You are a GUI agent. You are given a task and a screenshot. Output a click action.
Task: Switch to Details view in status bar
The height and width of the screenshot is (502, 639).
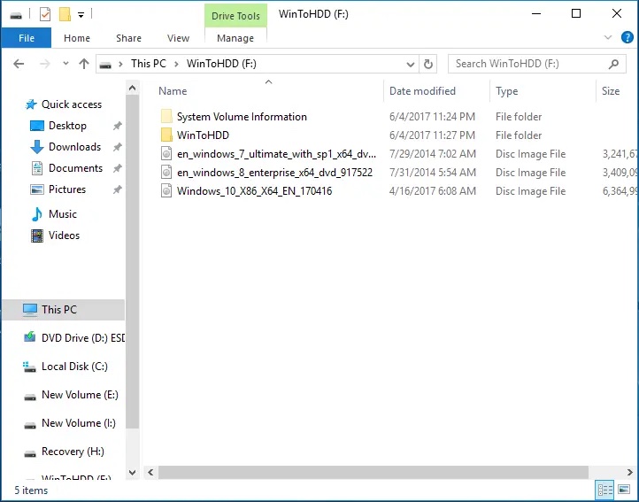(x=604, y=490)
